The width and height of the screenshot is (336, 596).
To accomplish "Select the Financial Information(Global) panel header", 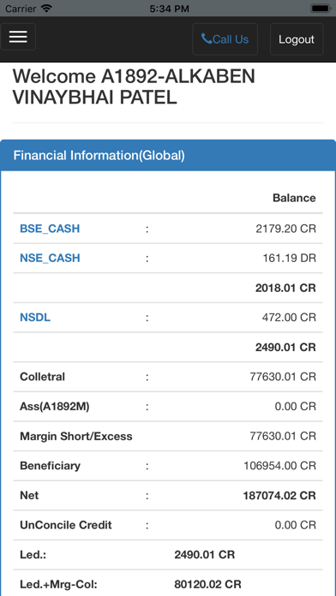I will pos(168,156).
